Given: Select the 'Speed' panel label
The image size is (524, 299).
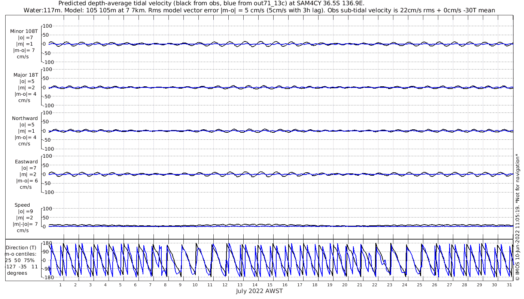Looking at the screenshot, I should click(22, 205).
